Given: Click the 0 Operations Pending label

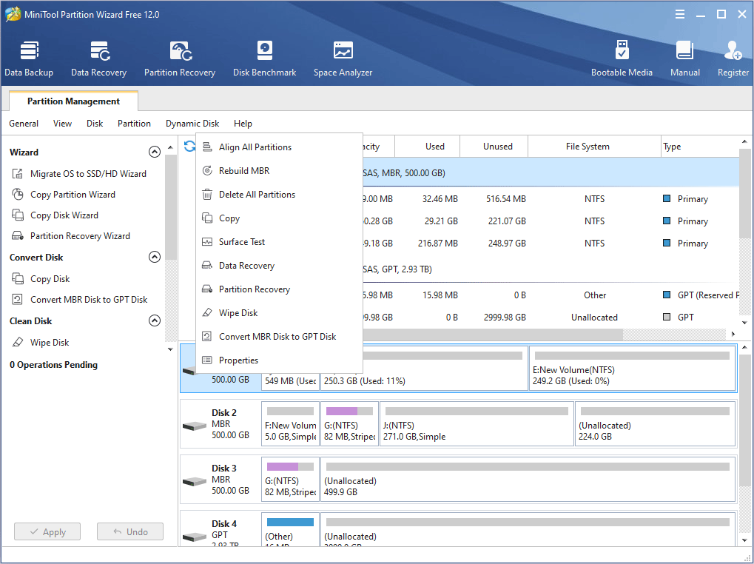Looking at the screenshot, I should (53, 364).
